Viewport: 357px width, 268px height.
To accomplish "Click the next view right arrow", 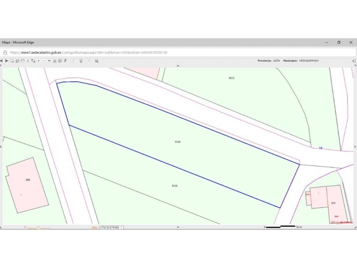I will coord(7,61).
